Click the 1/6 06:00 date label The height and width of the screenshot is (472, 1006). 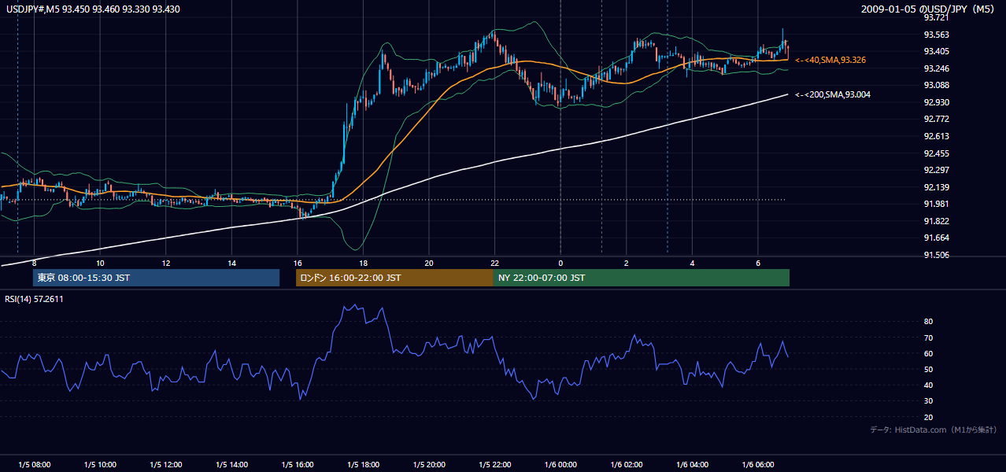757,465
